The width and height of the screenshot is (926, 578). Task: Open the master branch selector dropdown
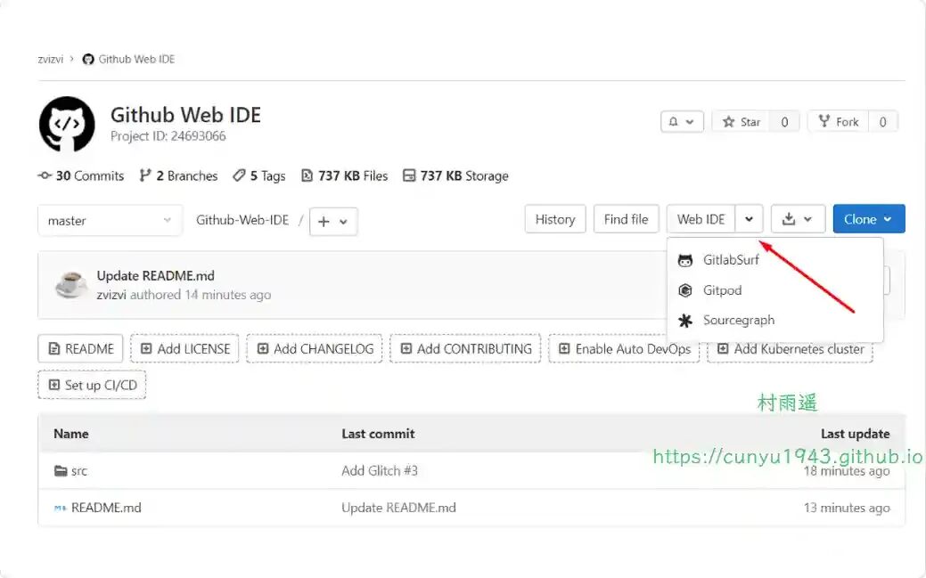pos(110,220)
